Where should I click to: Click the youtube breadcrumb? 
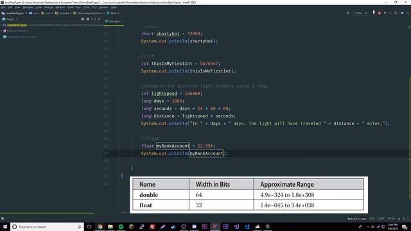pos(62,13)
